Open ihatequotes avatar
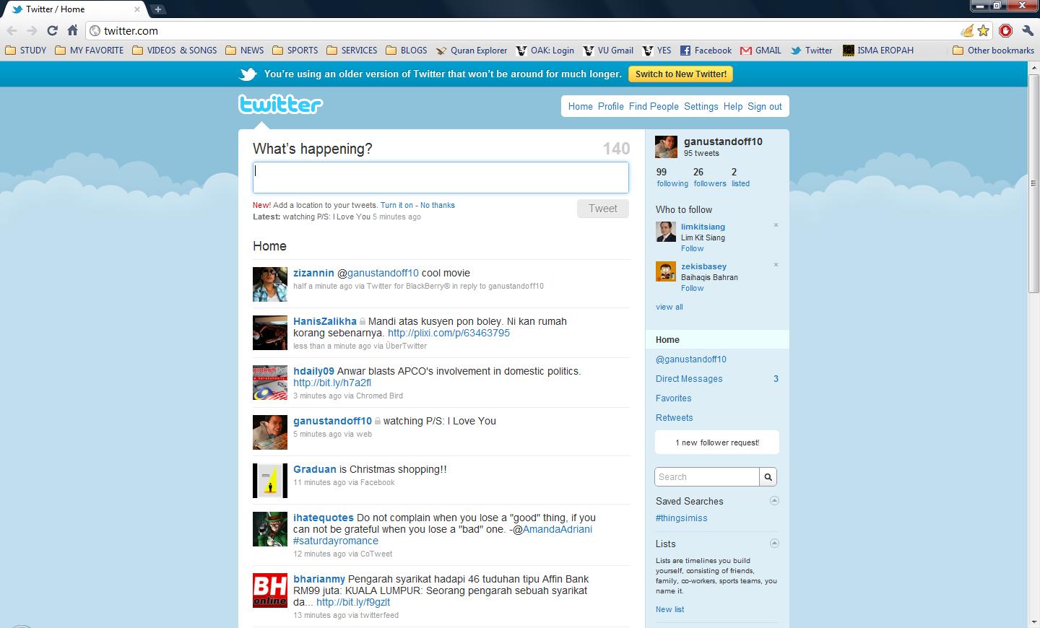This screenshot has width=1040, height=628. [270, 529]
